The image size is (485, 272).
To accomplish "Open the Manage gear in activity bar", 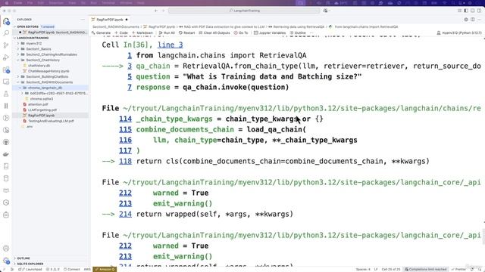I will click(6, 261).
